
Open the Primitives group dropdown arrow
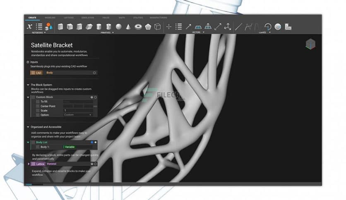click(113, 33)
